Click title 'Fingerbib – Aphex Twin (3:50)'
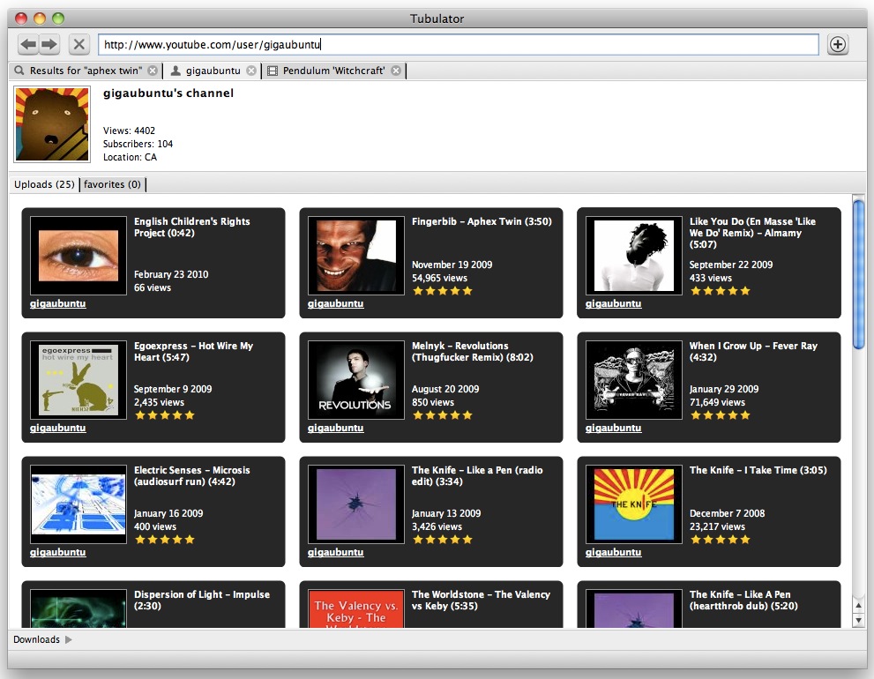The width and height of the screenshot is (874, 679). [482, 221]
